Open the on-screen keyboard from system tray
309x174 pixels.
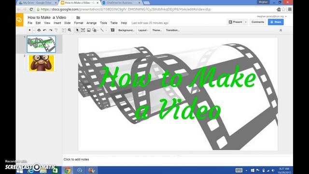pos(239,170)
